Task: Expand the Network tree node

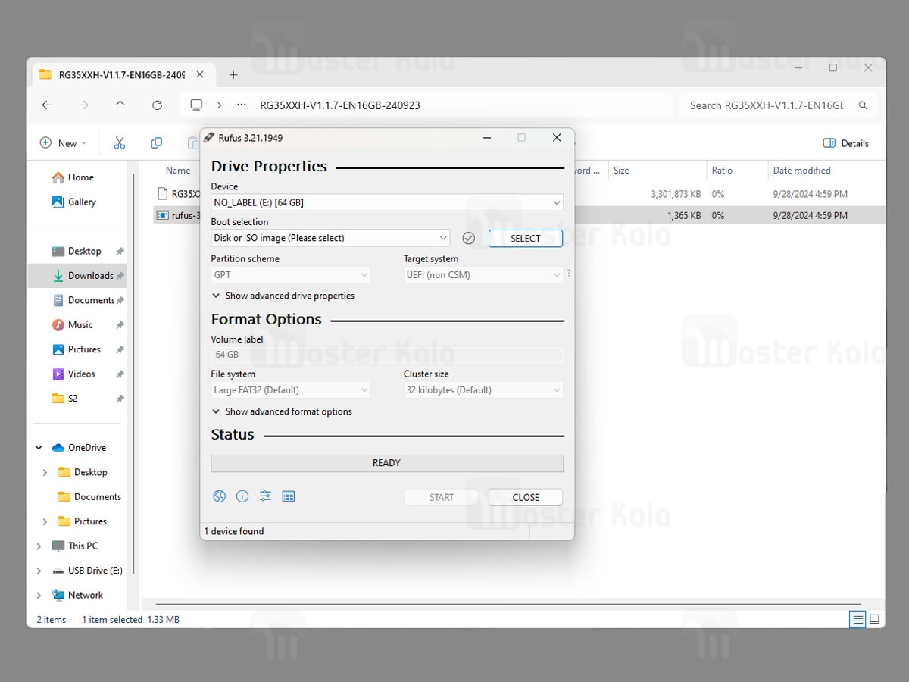Action: 39,595
